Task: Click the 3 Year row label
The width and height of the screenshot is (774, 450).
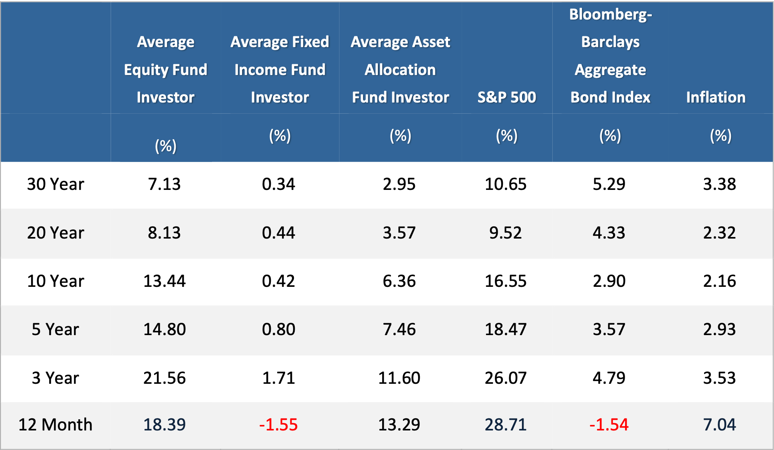Action: coord(56,378)
